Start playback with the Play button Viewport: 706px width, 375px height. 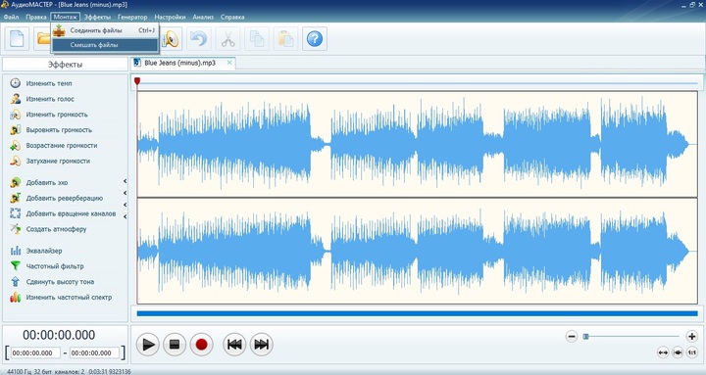point(147,345)
